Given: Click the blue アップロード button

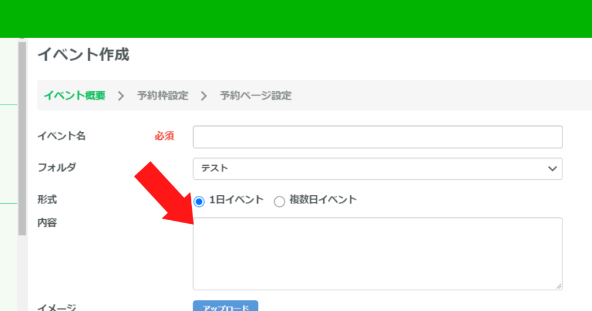Looking at the screenshot, I should (225, 306).
